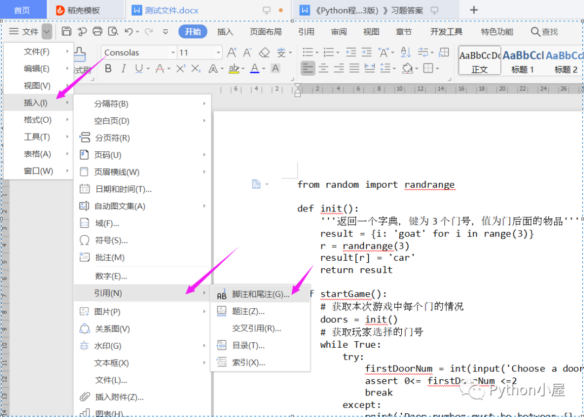Click the bulleted list icon
The height and width of the screenshot is (417, 584).
[x=308, y=52]
